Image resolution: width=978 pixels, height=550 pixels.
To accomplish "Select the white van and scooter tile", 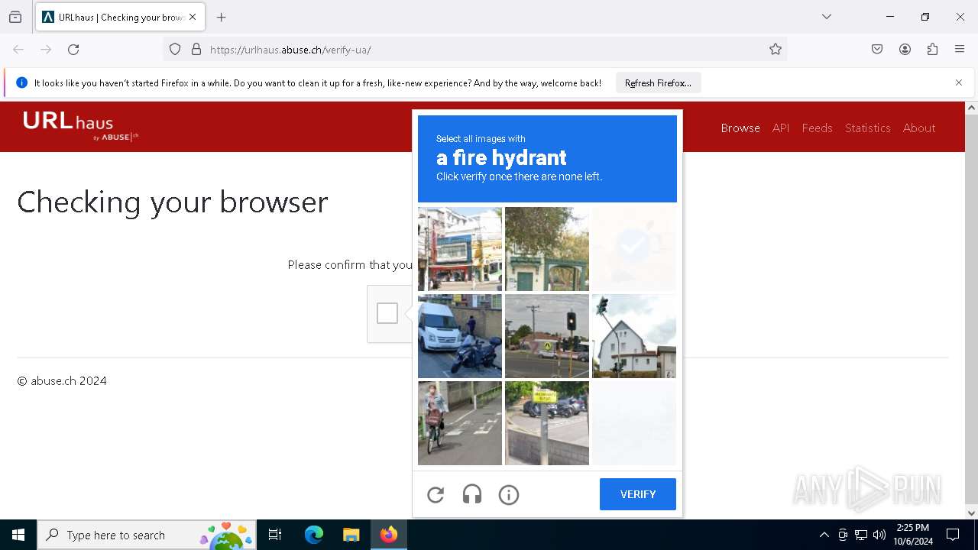I will tap(460, 336).
